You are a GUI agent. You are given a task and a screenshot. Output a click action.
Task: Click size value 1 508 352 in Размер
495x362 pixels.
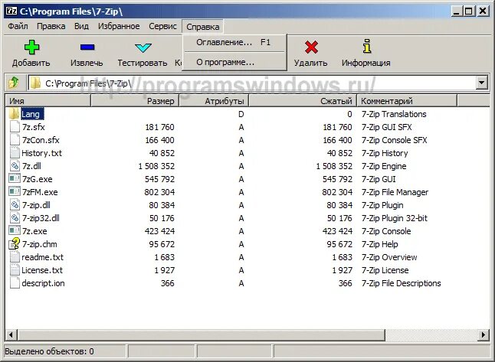(x=156, y=166)
